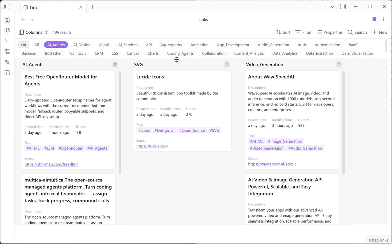Click the #Open_Source tag on Lucide card
This screenshot has height=244, width=392.
pyautogui.click(x=192, y=130)
